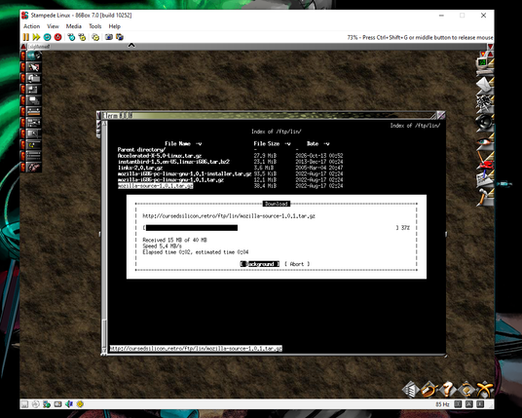The image size is (522, 418).
Task: Click the orange X logout icon at bottom right
Action: click(485, 389)
